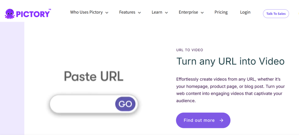Click the PICTORY wordmark text
Image resolution: width=299 pixels, height=135 pixels.
33,14
